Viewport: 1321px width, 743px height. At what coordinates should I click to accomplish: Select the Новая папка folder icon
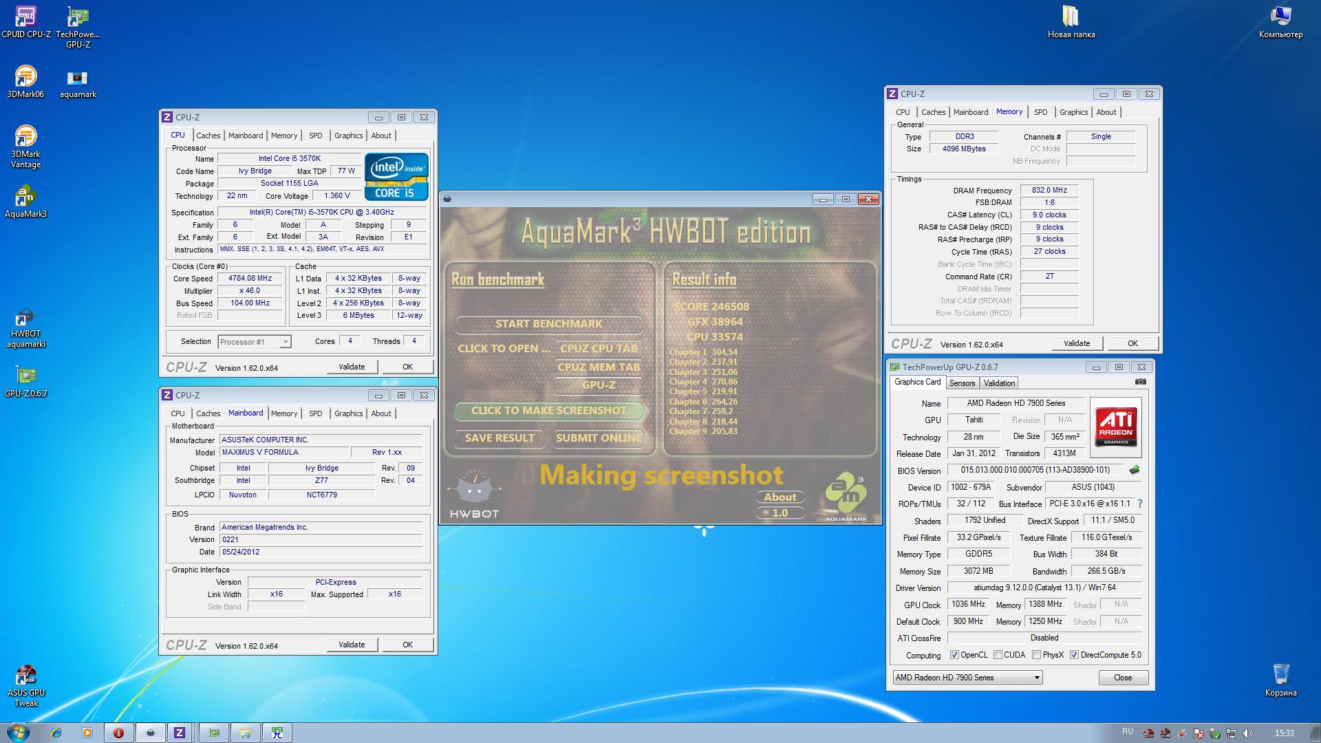click(x=1071, y=21)
